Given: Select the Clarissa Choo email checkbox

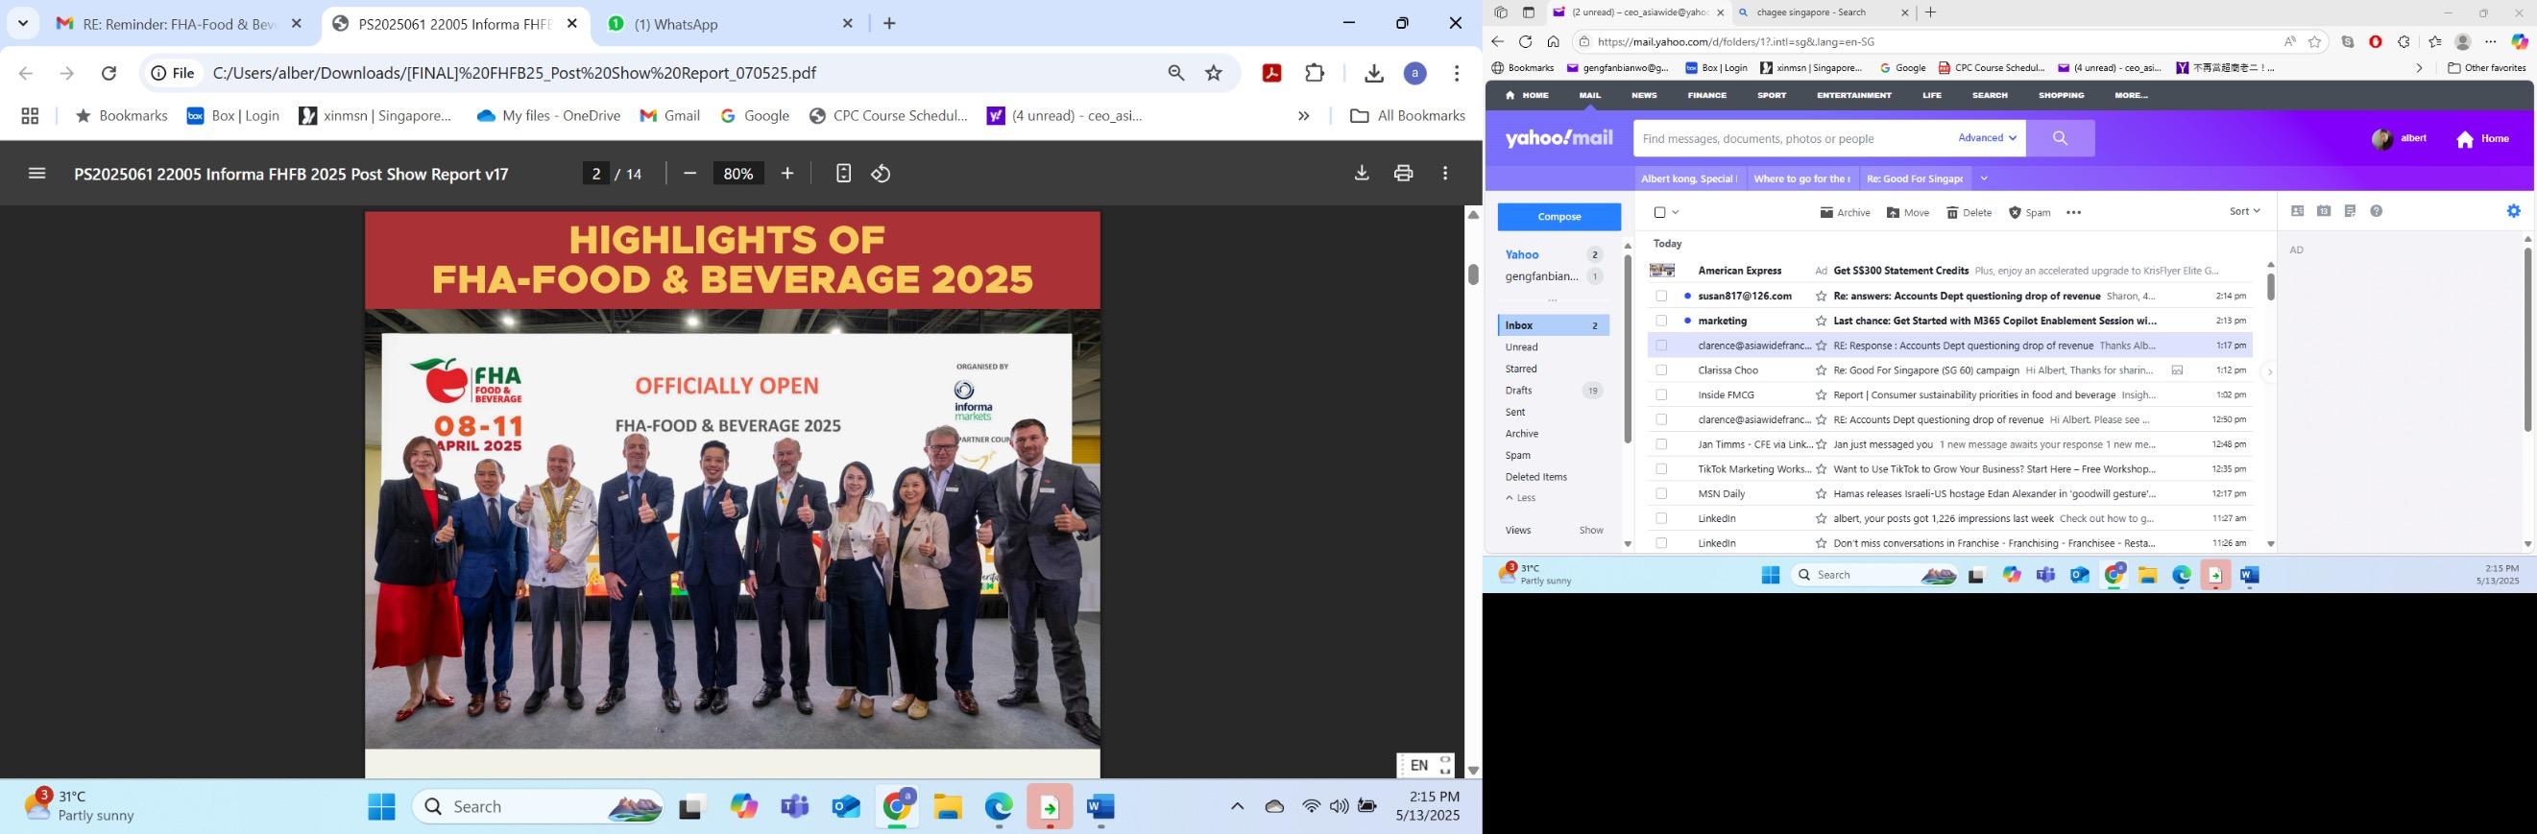Looking at the screenshot, I should pyautogui.click(x=1661, y=370).
